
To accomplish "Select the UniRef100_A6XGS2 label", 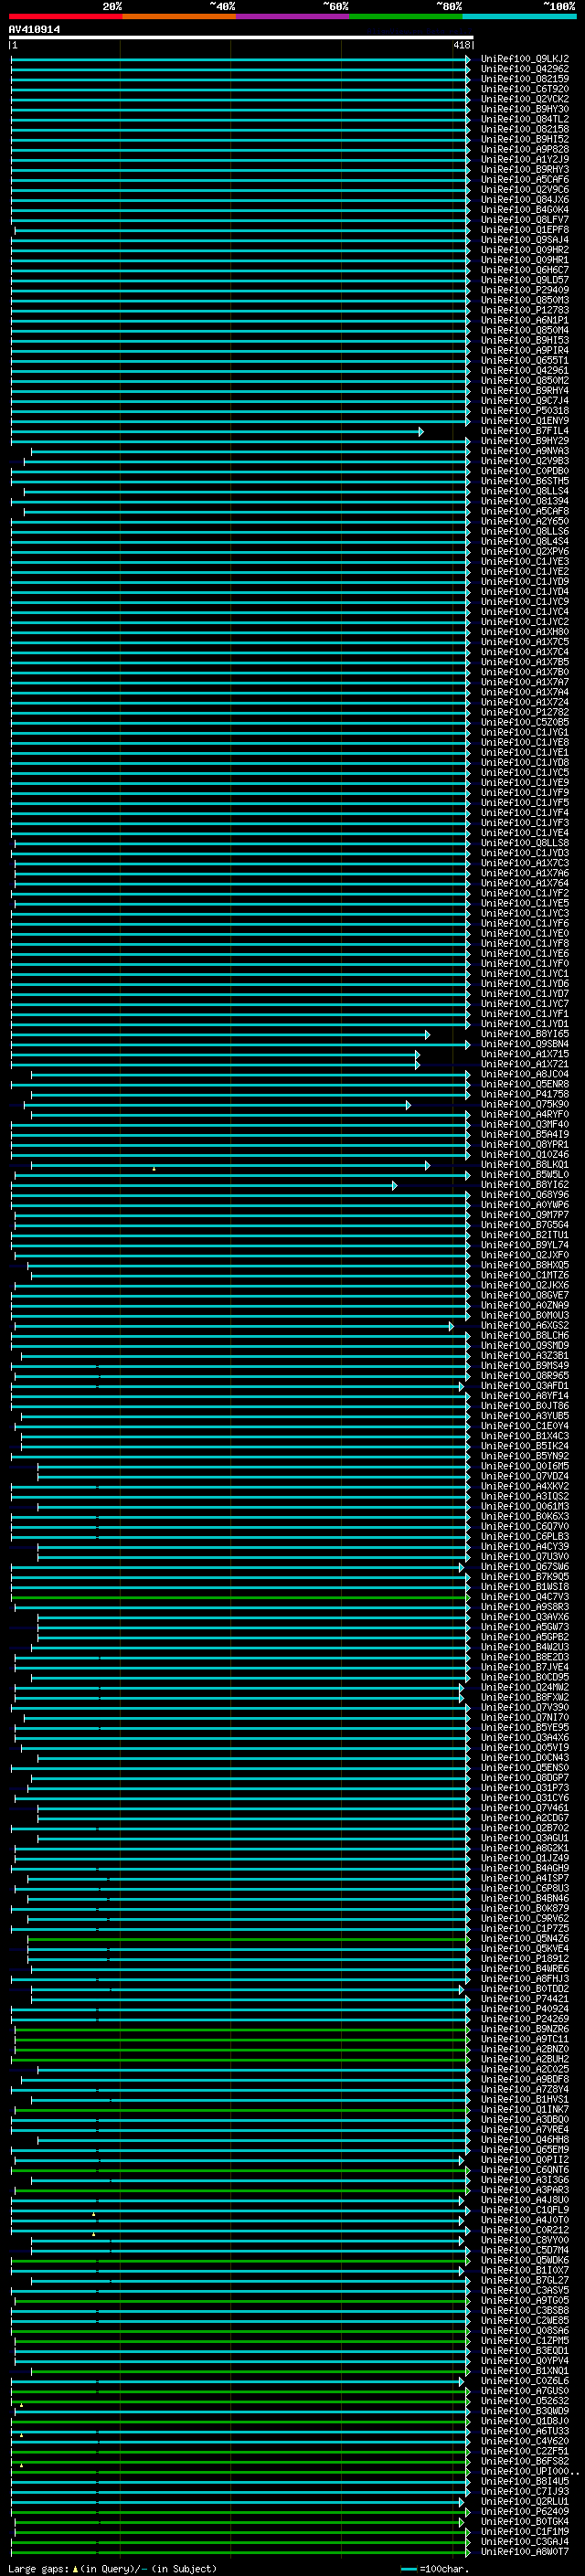I will coord(525,1326).
